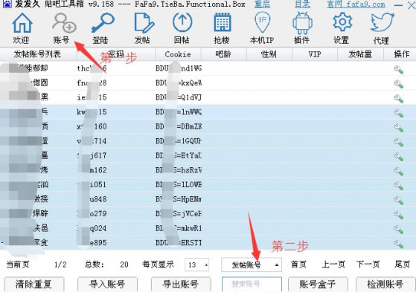The height and width of the screenshot is (292, 416).
Task: Click the 导入账号 import button
Action: [107, 285]
